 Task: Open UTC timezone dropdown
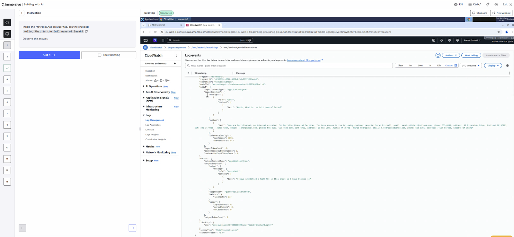click(x=471, y=66)
